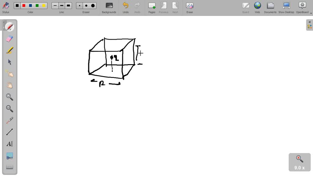Open the Backgrounds selector

pos(109,7)
